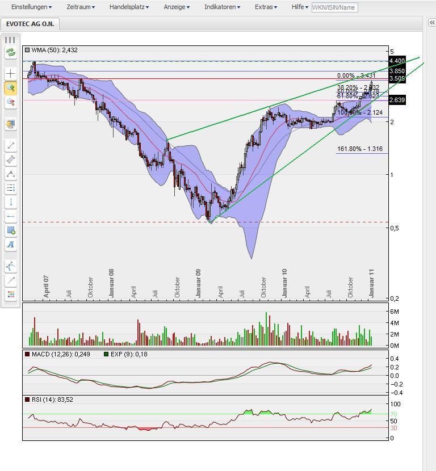Screen dimensions: 436x471
Task: Collapse the right side panel arrows
Action: pos(431,23)
